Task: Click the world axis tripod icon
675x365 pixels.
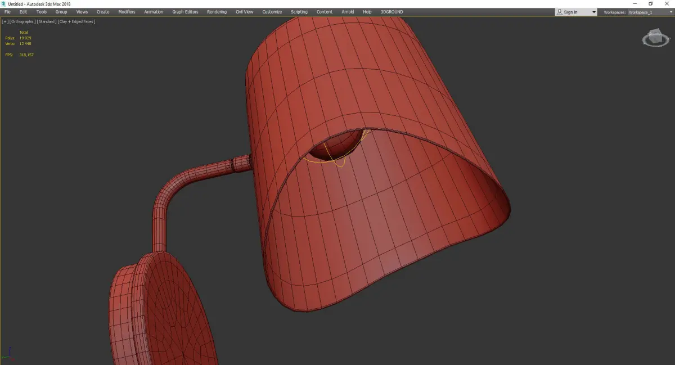Action: (8, 353)
